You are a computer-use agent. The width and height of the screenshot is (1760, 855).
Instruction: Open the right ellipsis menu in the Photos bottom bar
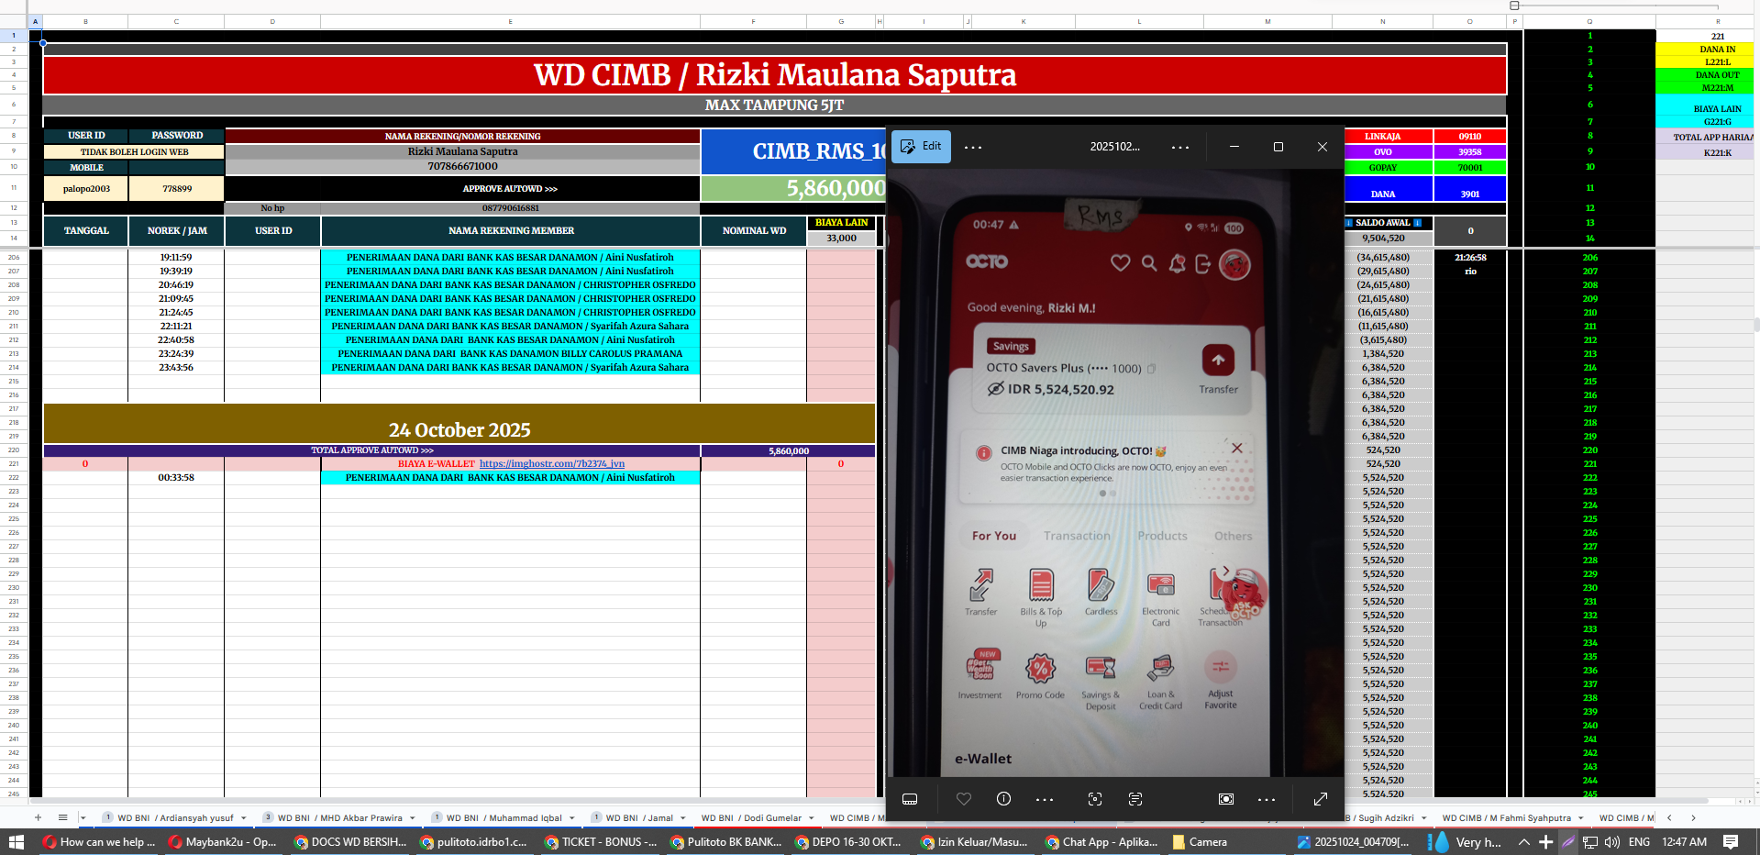tap(1267, 799)
